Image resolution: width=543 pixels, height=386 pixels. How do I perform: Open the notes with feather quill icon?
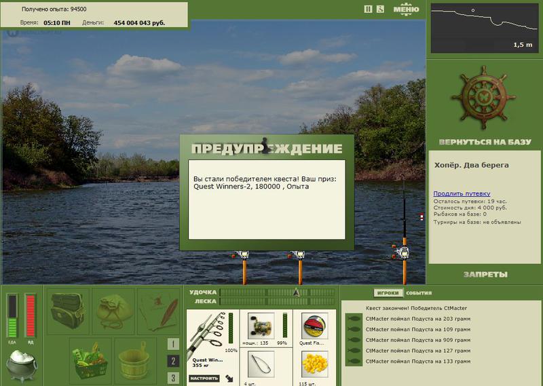coord(159,311)
